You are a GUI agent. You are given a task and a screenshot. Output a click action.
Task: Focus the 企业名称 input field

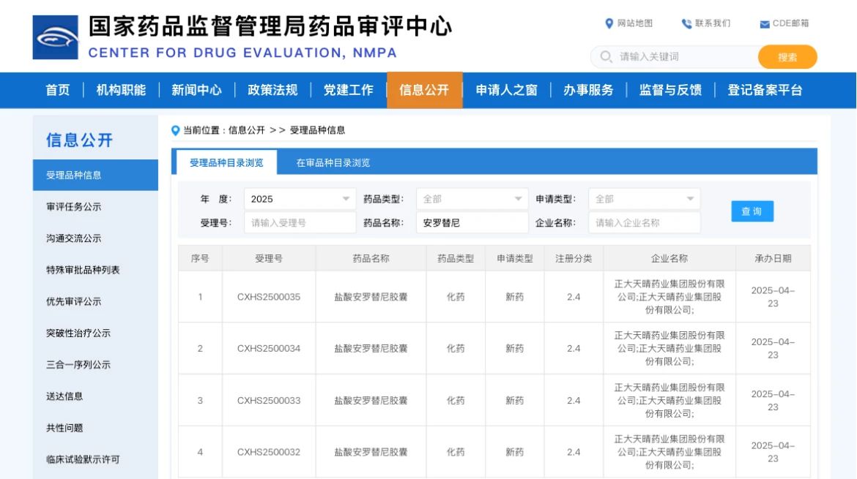(x=644, y=222)
